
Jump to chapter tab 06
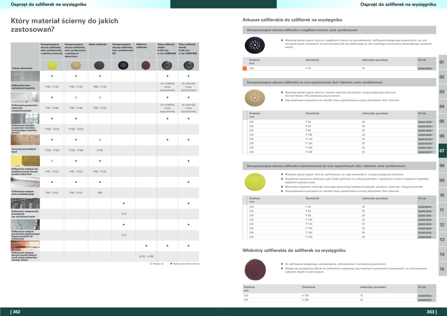tap(442, 136)
